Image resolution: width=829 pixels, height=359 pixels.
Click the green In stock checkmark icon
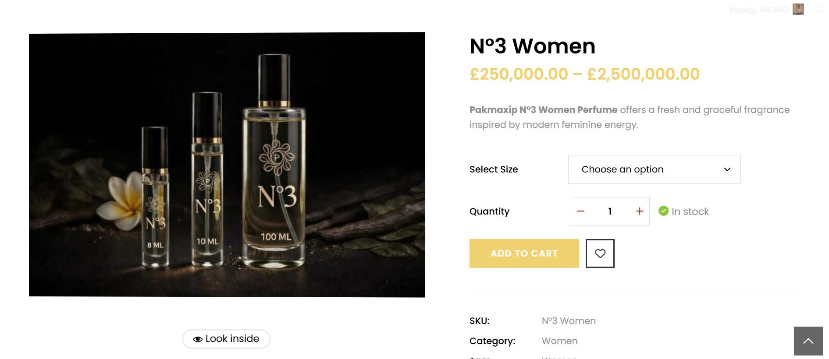pos(662,211)
